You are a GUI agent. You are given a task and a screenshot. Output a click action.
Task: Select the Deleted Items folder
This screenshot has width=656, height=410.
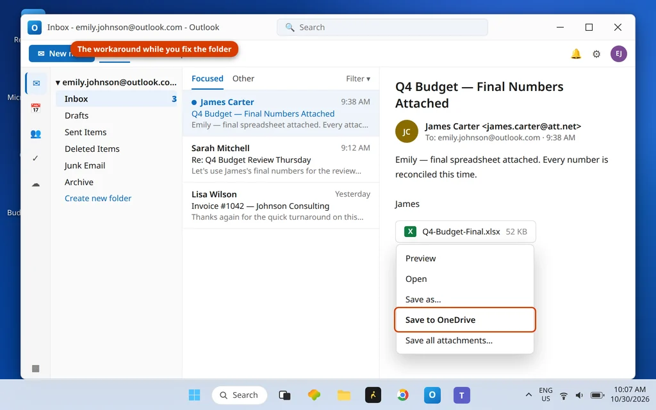coord(117,149)
